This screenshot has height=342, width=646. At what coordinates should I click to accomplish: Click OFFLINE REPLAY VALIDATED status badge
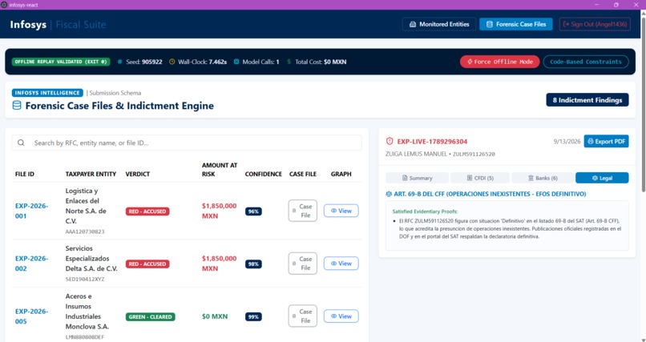(x=61, y=62)
